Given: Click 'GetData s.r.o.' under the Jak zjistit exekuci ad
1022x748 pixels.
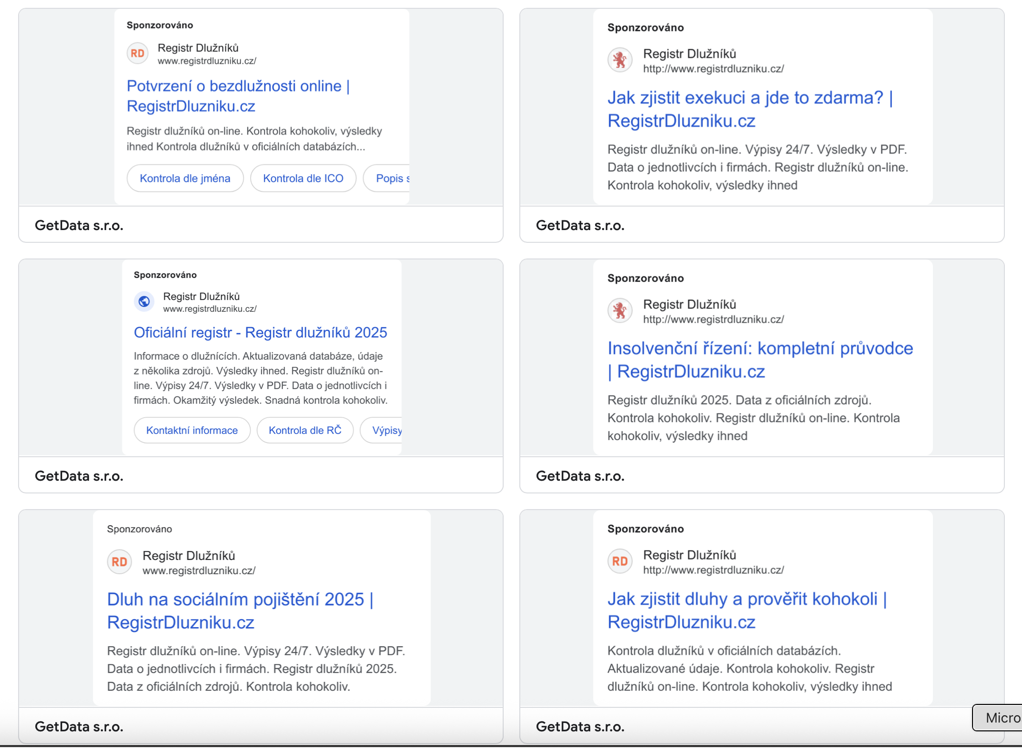Looking at the screenshot, I should (x=581, y=225).
